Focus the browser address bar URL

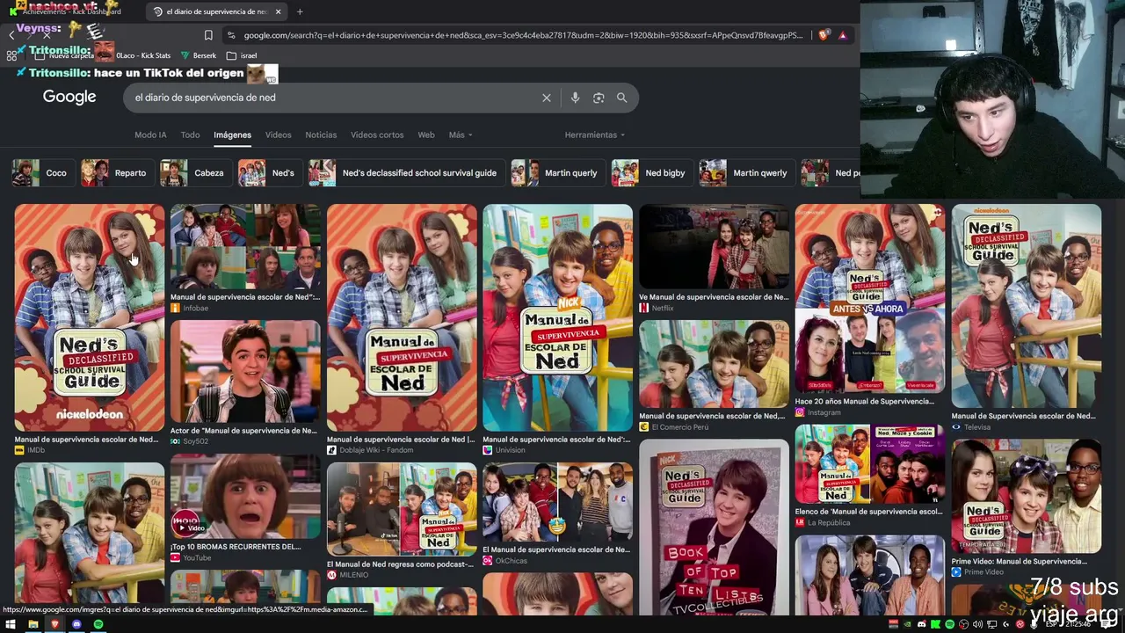(x=523, y=35)
